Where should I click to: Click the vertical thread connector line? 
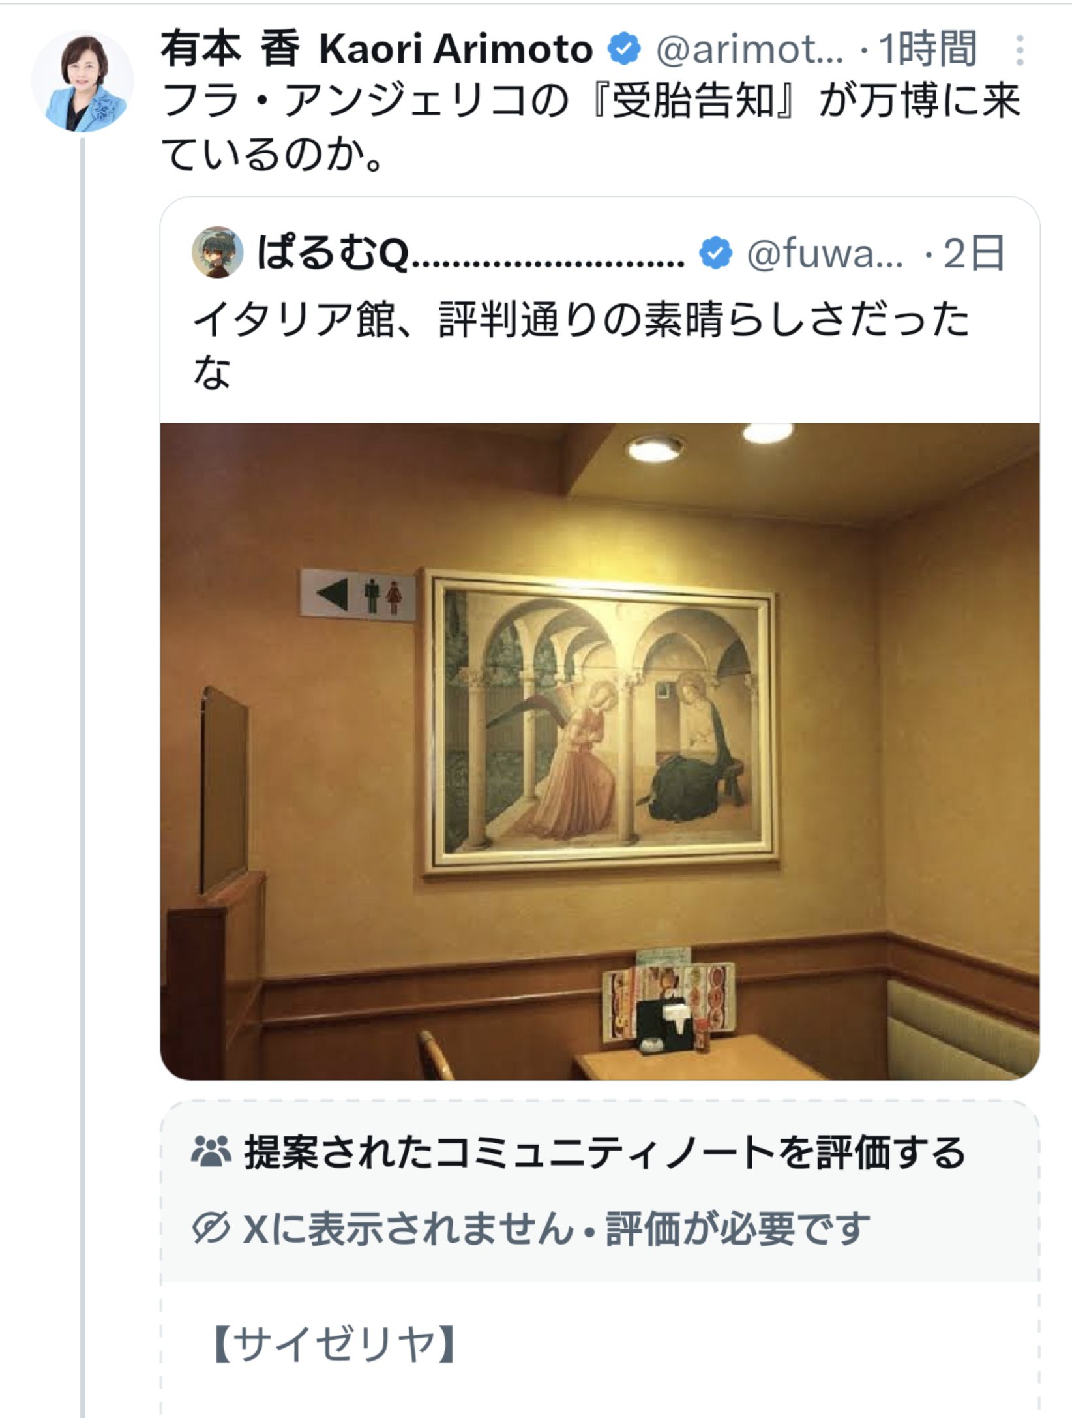point(83,776)
